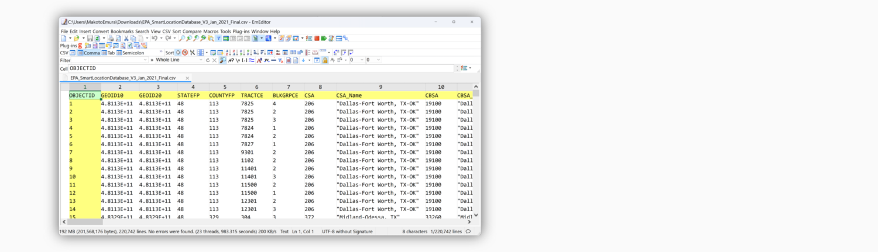Click the green run macro icon
Image resolution: width=878 pixels, height=252 pixels.
(324, 38)
